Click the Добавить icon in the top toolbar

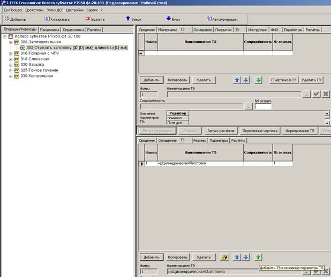pos(7,19)
